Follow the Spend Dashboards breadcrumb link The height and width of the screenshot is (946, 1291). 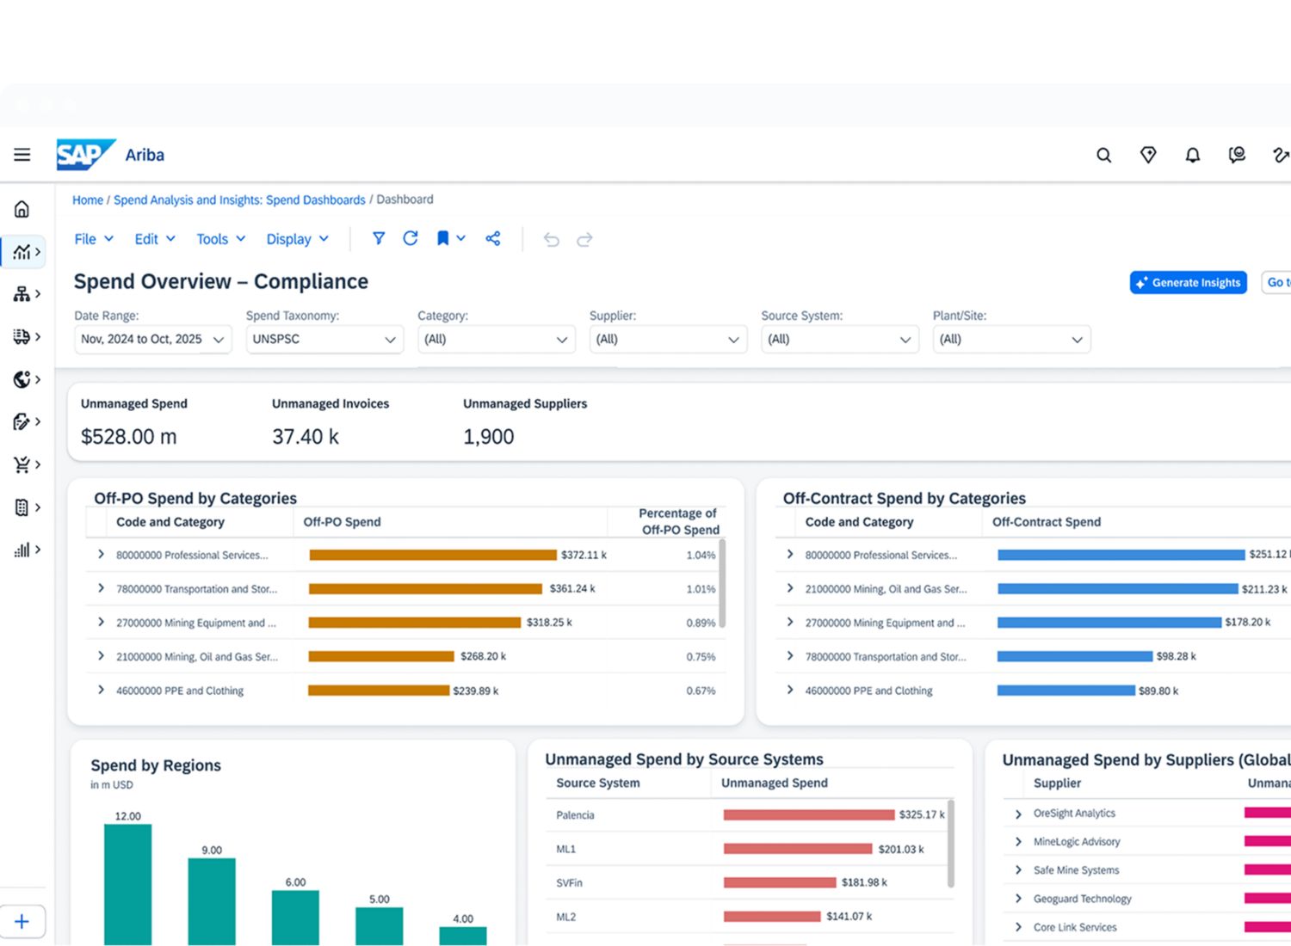[x=239, y=200]
